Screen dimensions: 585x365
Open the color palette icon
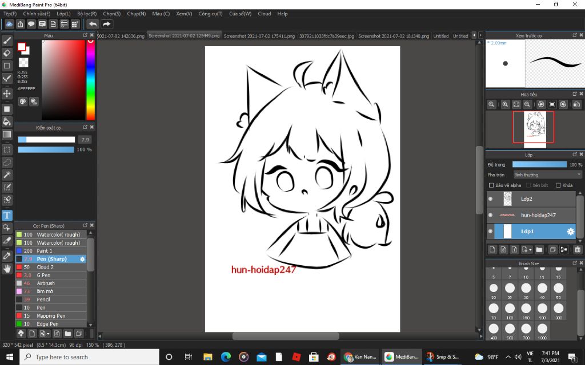[23, 102]
